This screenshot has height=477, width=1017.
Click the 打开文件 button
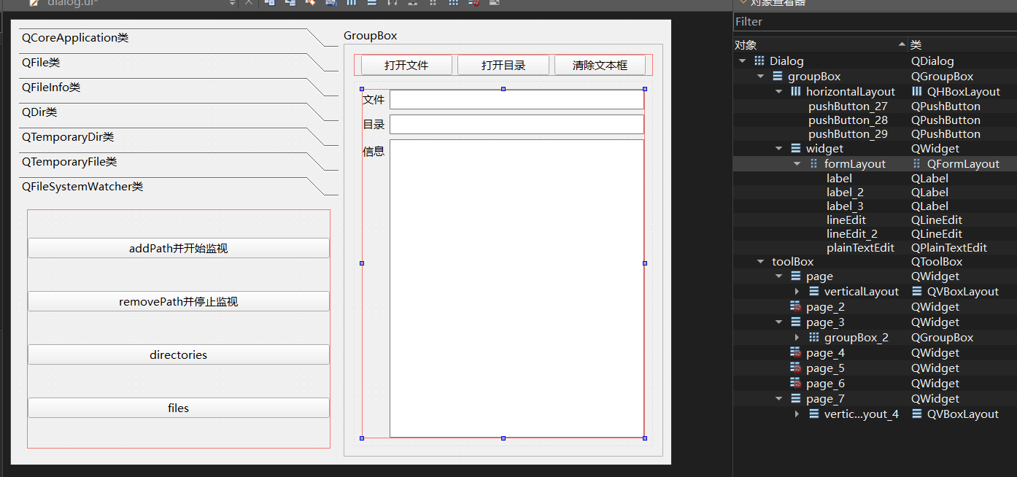coord(406,65)
